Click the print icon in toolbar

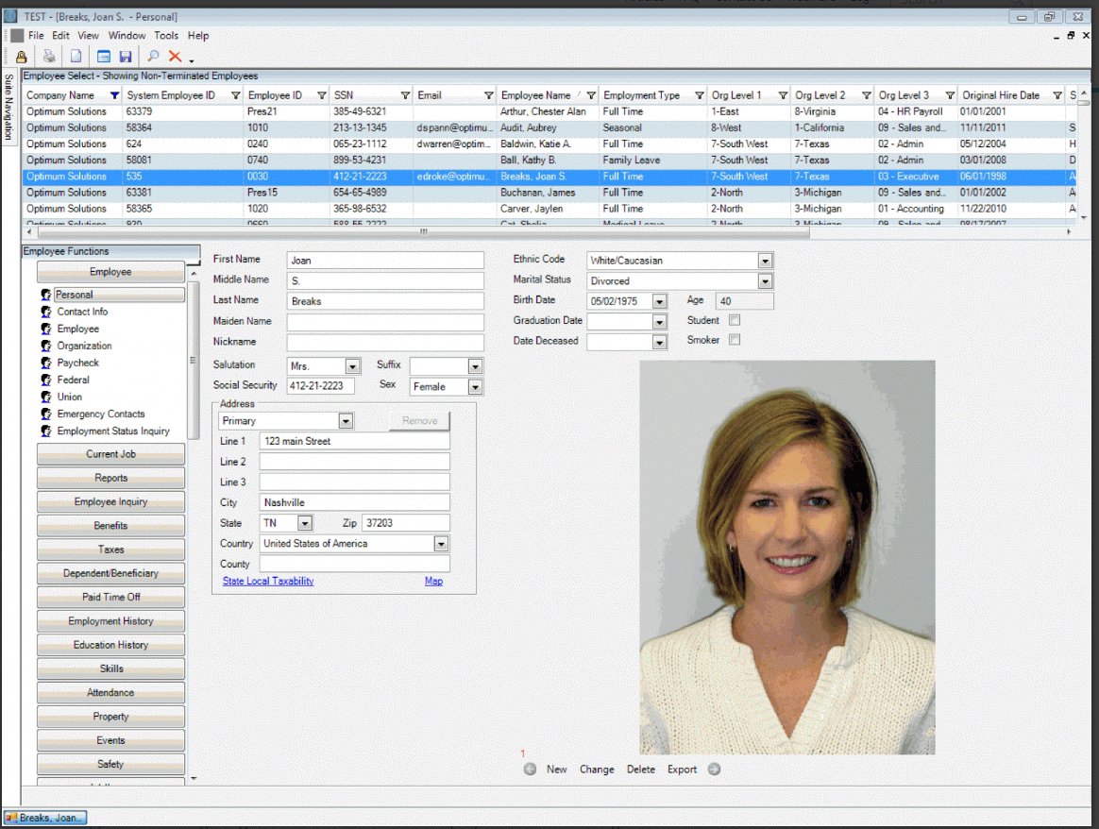[49, 57]
